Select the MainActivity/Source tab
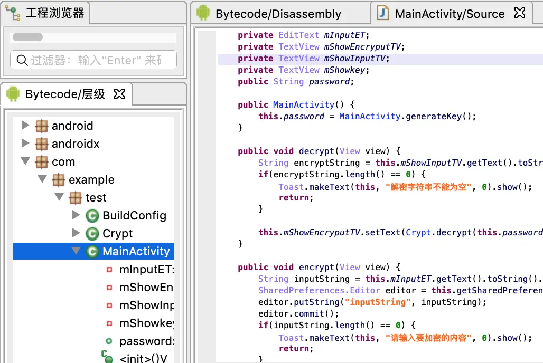Viewport: 543px width, 363px height. [x=450, y=14]
